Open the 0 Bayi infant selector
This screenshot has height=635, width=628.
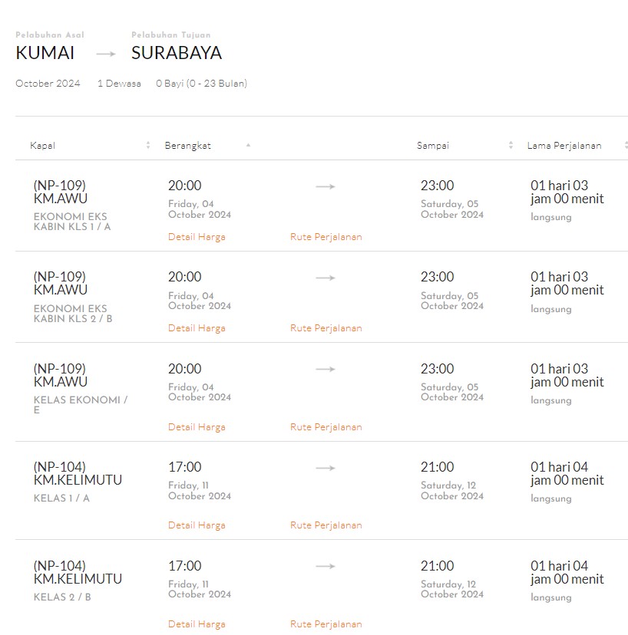point(201,84)
